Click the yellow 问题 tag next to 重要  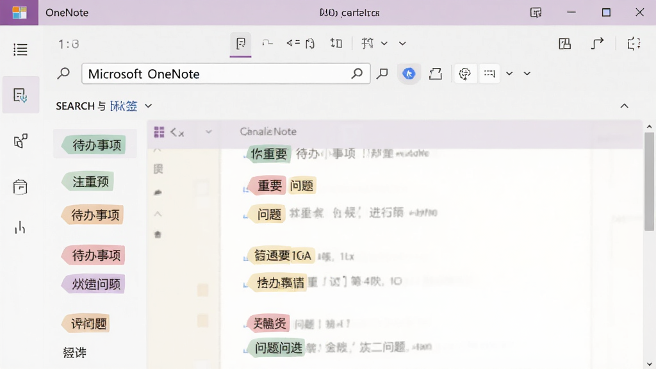pos(302,186)
